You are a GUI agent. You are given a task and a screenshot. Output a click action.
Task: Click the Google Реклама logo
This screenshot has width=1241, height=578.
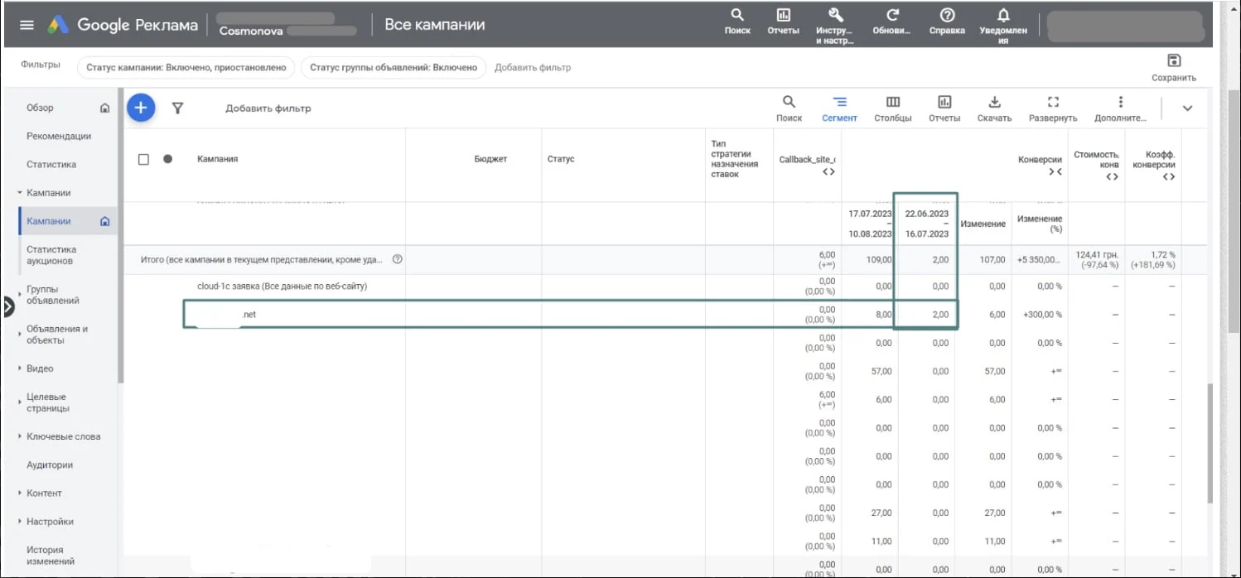pyautogui.click(x=122, y=25)
